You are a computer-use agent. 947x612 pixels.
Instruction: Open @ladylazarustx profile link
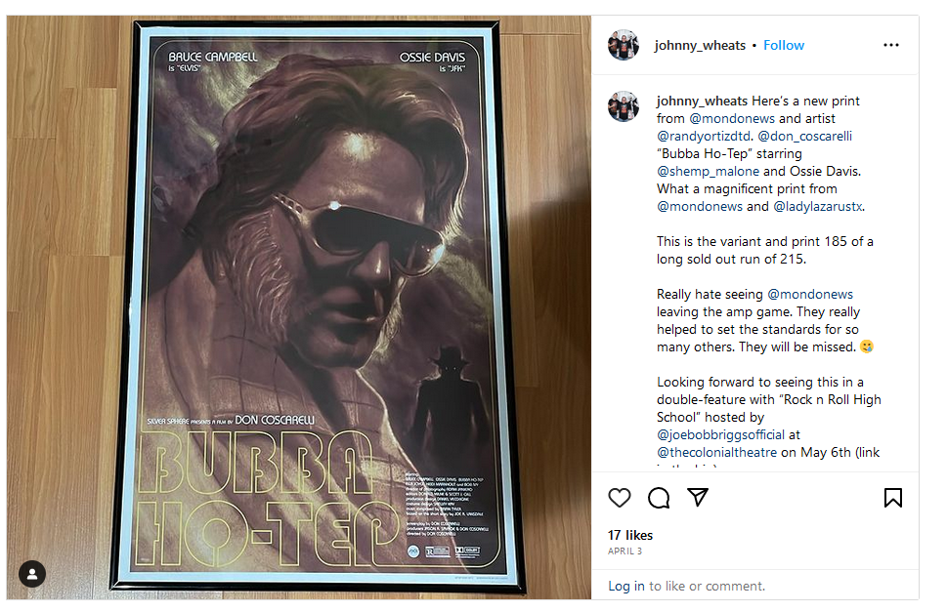click(818, 206)
